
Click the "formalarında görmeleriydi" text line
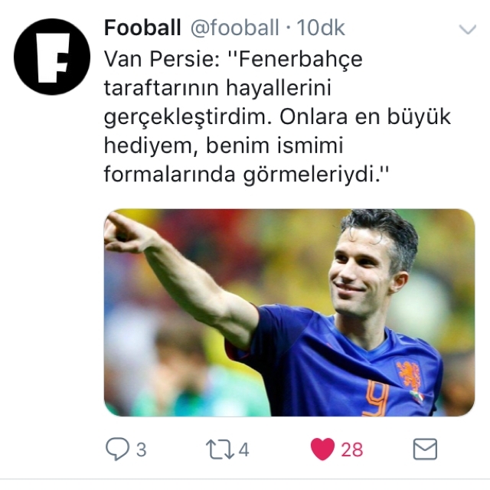247,174
